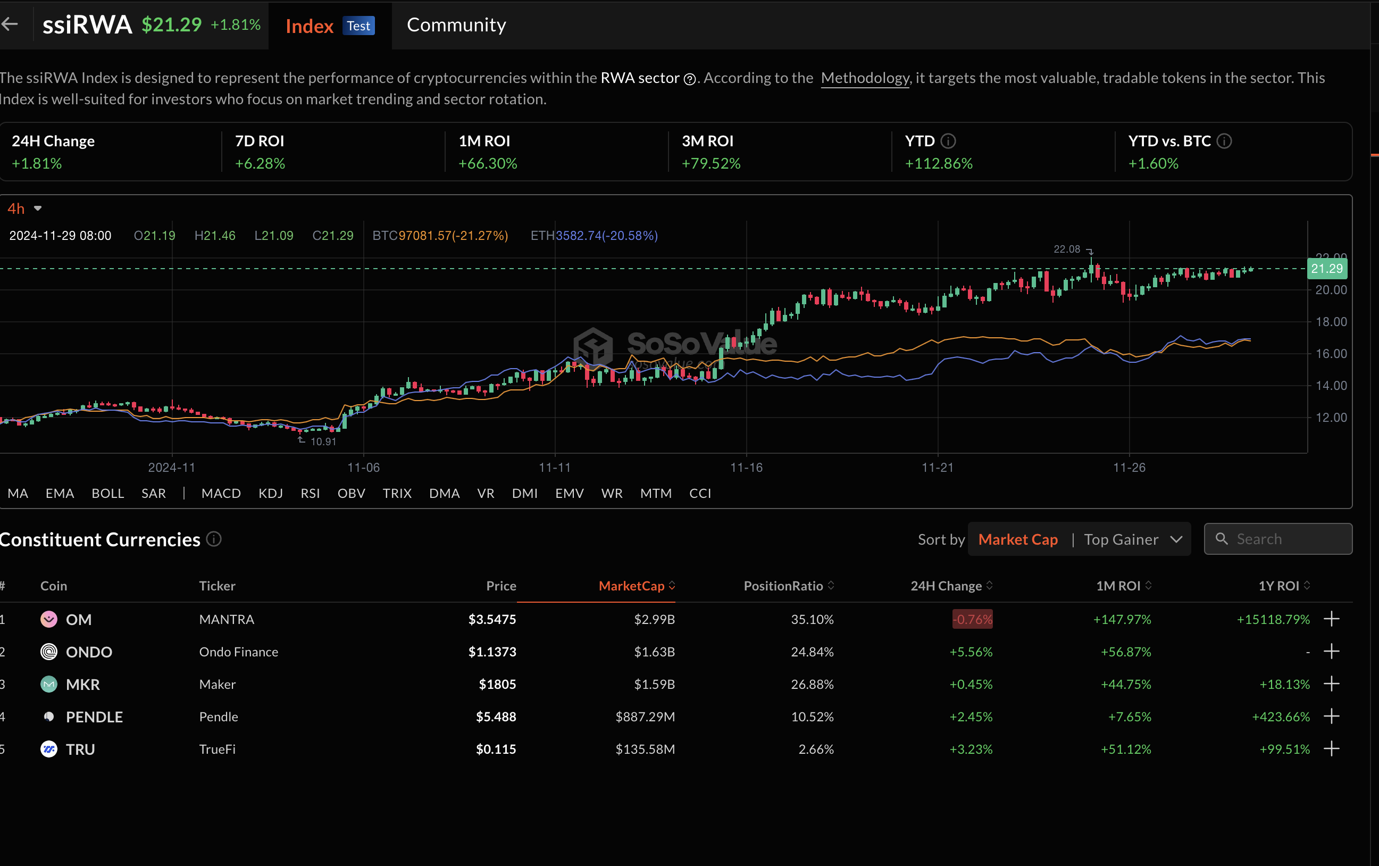Image resolution: width=1379 pixels, height=866 pixels.
Task: Click the back arrow next to ssiRWA
Action: point(9,24)
